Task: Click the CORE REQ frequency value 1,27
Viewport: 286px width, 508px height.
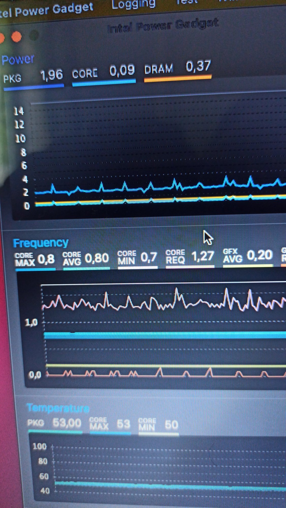Action: (203, 256)
